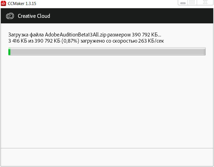Viewport: 214px width, 167px height.
Task: Click the "CCMaker 1.3.15" window title
Action: click(22, 4)
